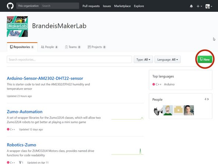The height and width of the screenshot is (164, 218).
Task: Select the Repositories tab
Action: pyautogui.click(x=22, y=47)
